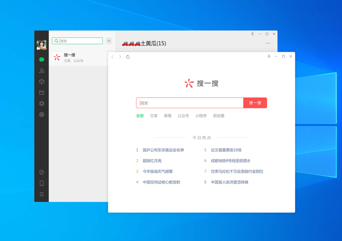
Task: Pin the main WeChat window
Action: pos(252,34)
